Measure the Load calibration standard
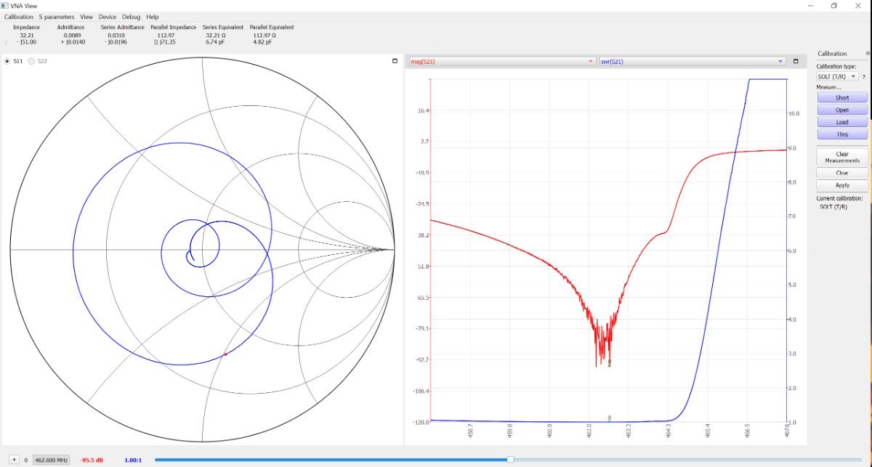872x467 pixels. pyautogui.click(x=842, y=122)
